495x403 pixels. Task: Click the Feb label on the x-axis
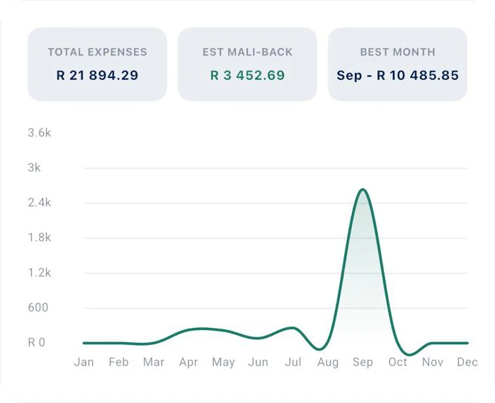pos(119,362)
